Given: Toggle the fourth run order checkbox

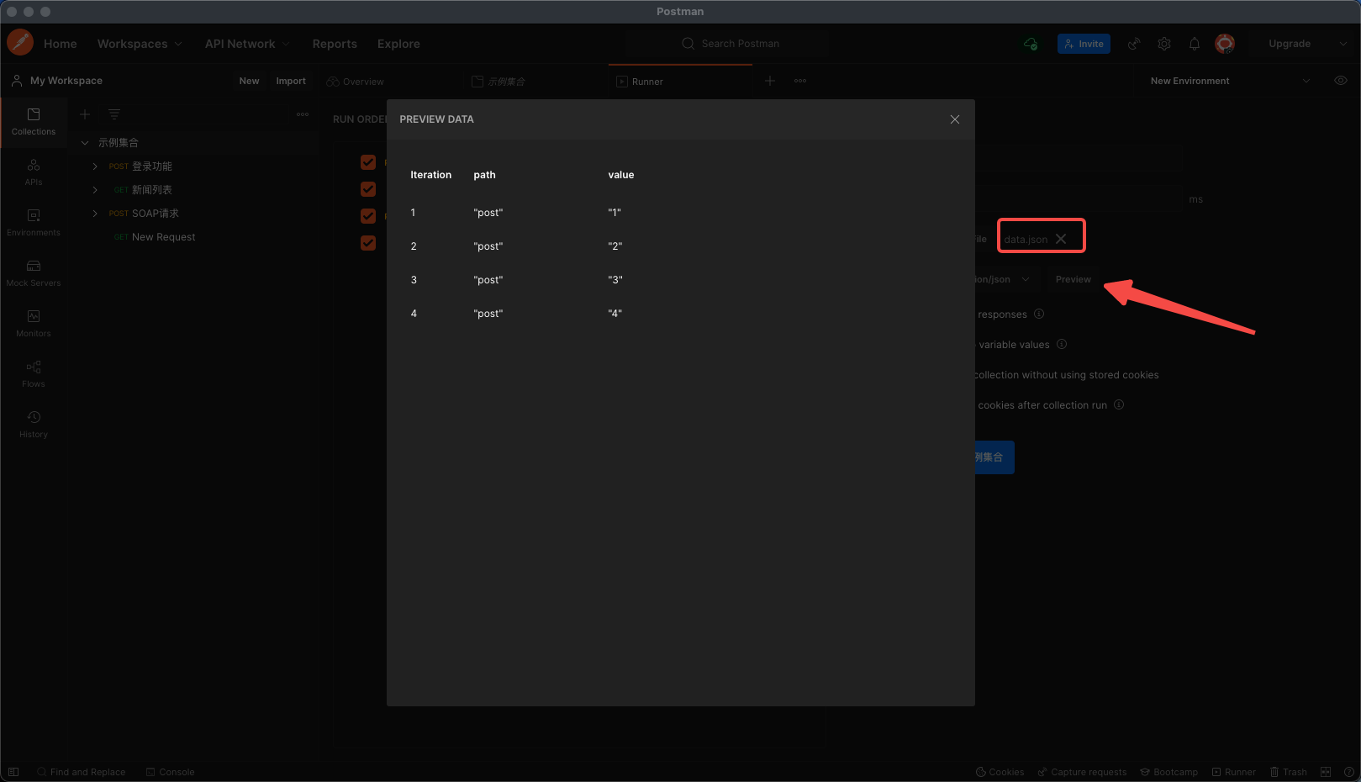Looking at the screenshot, I should [x=368, y=243].
